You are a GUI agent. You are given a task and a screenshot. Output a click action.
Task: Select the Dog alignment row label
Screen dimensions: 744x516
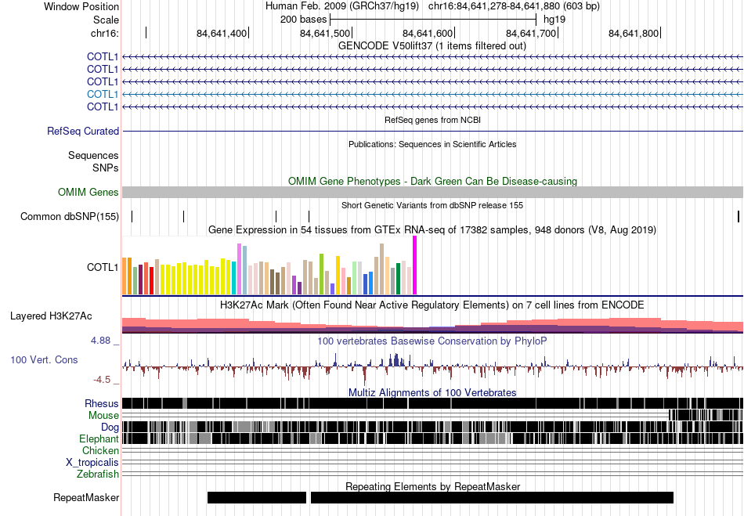click(x=110, y=428)
